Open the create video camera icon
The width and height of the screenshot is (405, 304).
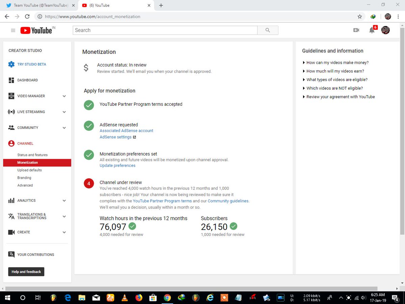(356, 30)
